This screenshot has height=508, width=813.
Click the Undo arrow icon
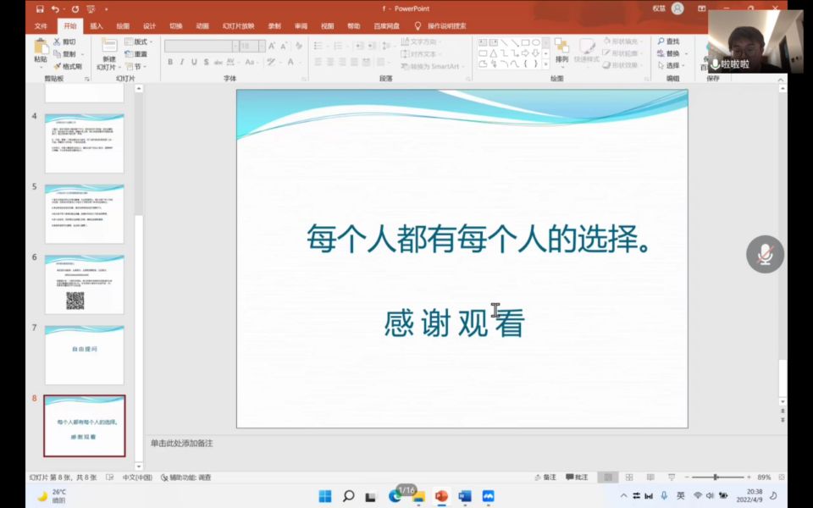(56, 8)
